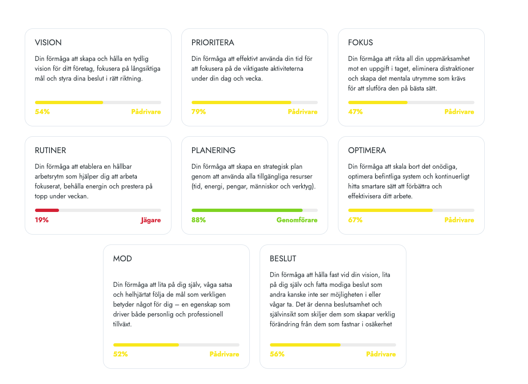The height and width of the screenshot is (384, 528).
Task: Click the Beslut card description text
Action: (332, 300)
